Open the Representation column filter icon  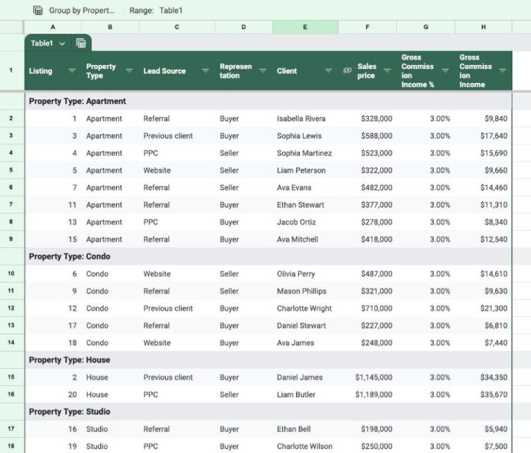pos(263,71)
